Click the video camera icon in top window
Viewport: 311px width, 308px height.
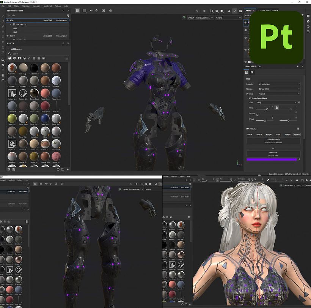tap(222, 11)
